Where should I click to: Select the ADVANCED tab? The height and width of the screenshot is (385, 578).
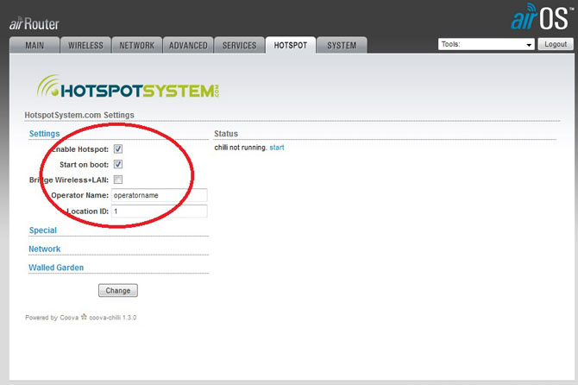[188, 45]
